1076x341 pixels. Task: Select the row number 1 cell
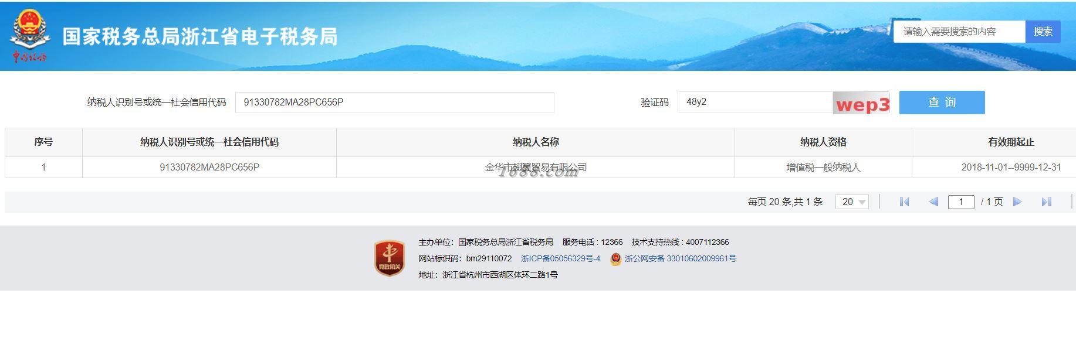[43, 168]
